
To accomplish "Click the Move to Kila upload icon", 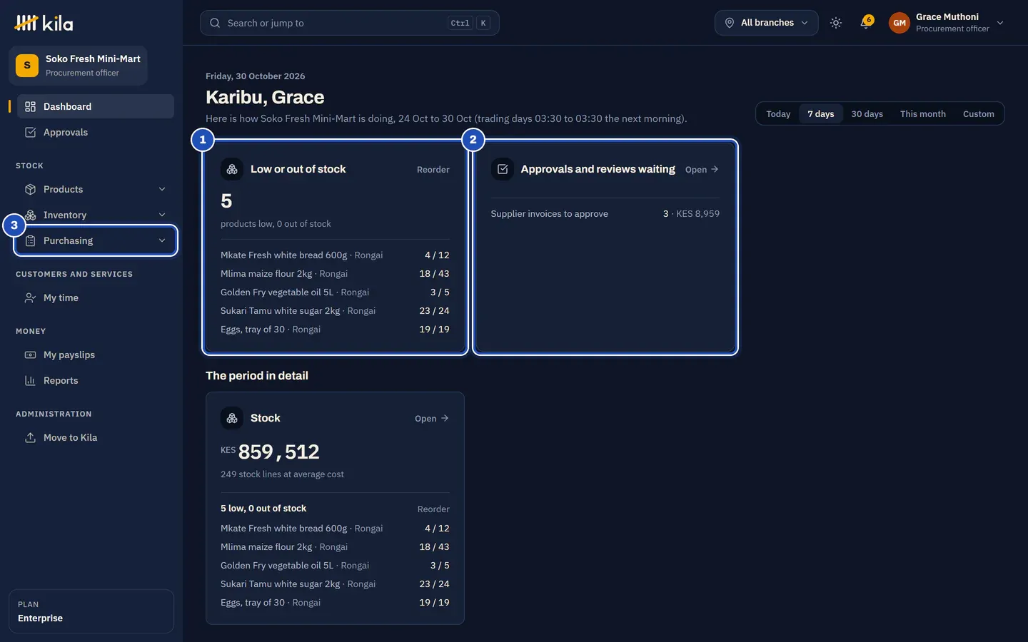I will pyautogui.click(x=30, y=437).
